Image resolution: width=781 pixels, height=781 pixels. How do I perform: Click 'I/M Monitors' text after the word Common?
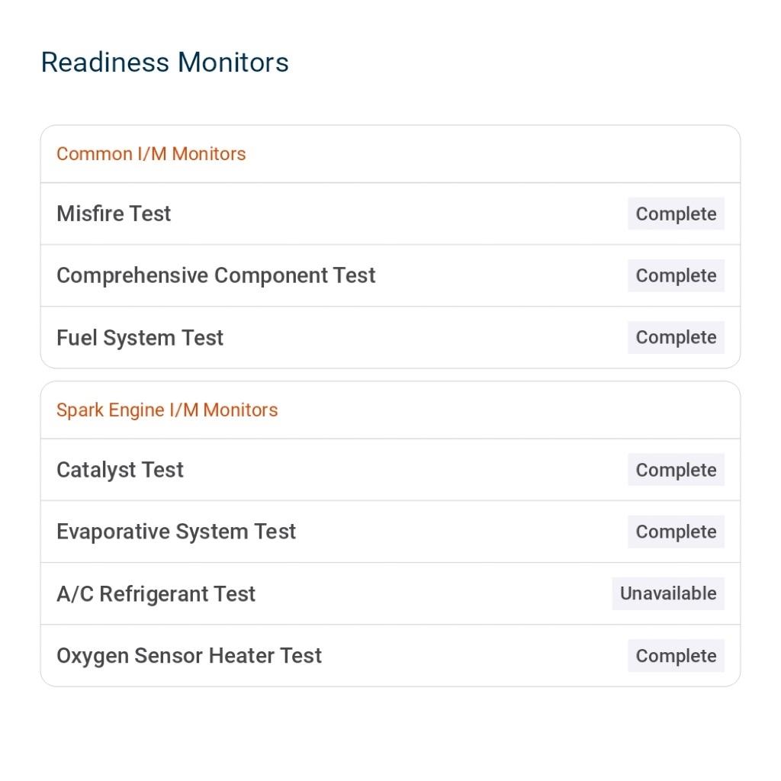pyautogui.click(x=191, y=154)
